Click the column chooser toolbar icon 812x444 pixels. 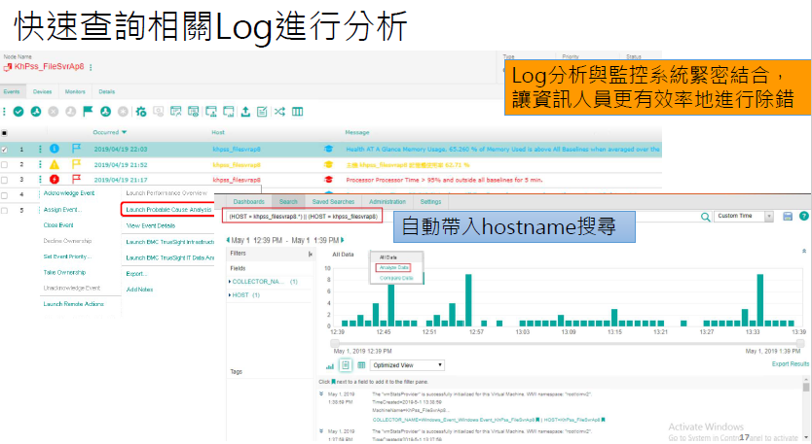(x=297, y=112)
